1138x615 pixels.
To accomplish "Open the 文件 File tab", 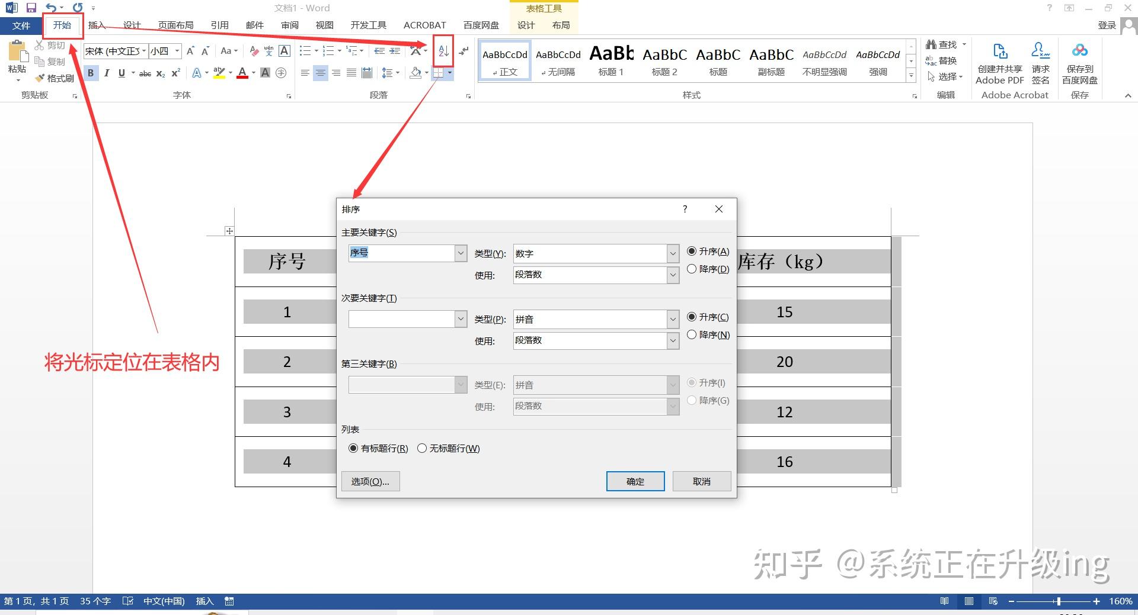I will coord(21,25).
